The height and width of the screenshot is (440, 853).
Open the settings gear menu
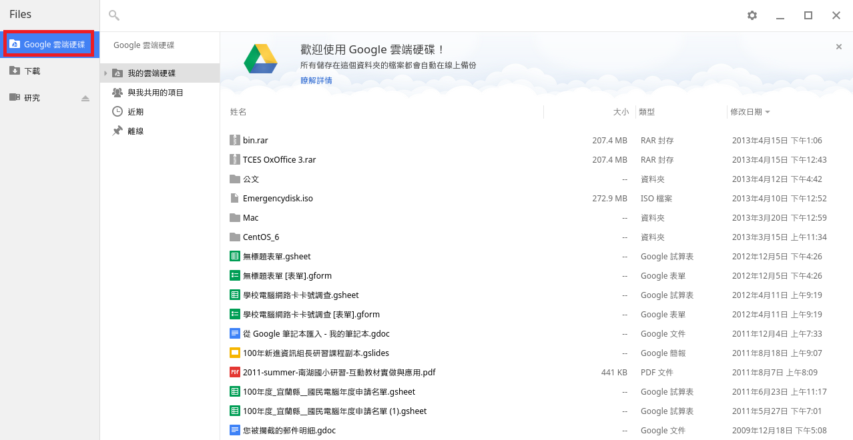click(x=752, y=15)
